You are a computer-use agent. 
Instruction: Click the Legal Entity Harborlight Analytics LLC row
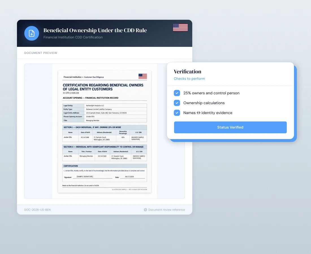(x=105, y=106)
